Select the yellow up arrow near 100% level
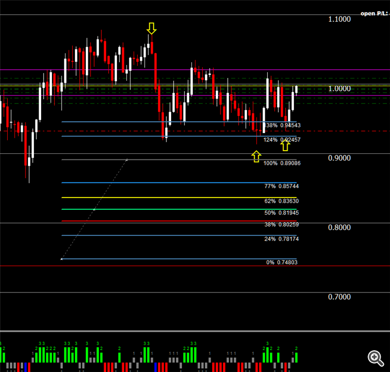The height and width of the screenshot is (372, 390). click(256, 156)
